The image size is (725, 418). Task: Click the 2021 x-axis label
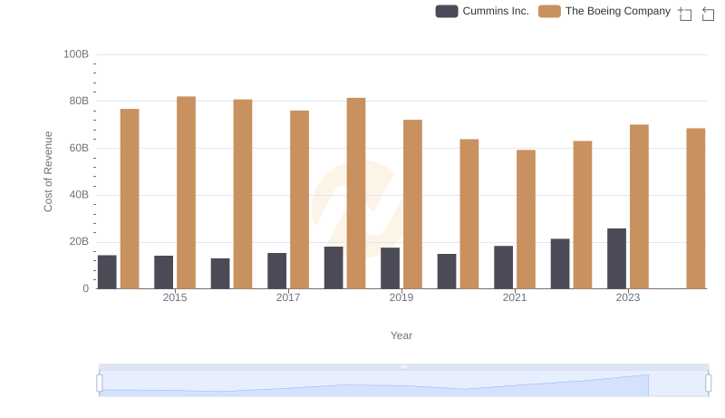[515, 297]
